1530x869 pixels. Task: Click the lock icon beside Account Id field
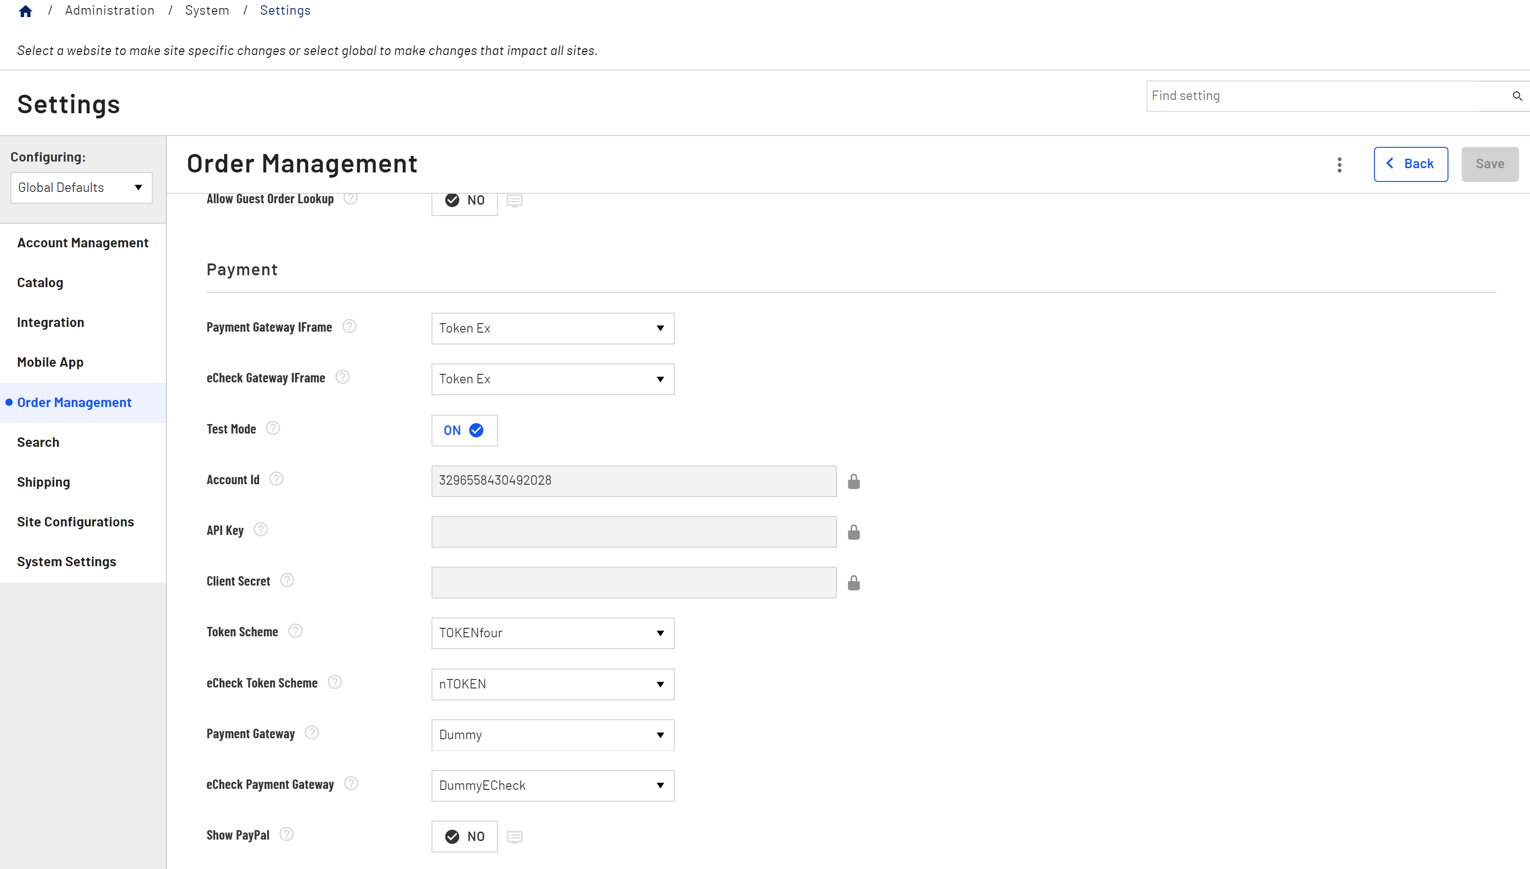[854, 481]
